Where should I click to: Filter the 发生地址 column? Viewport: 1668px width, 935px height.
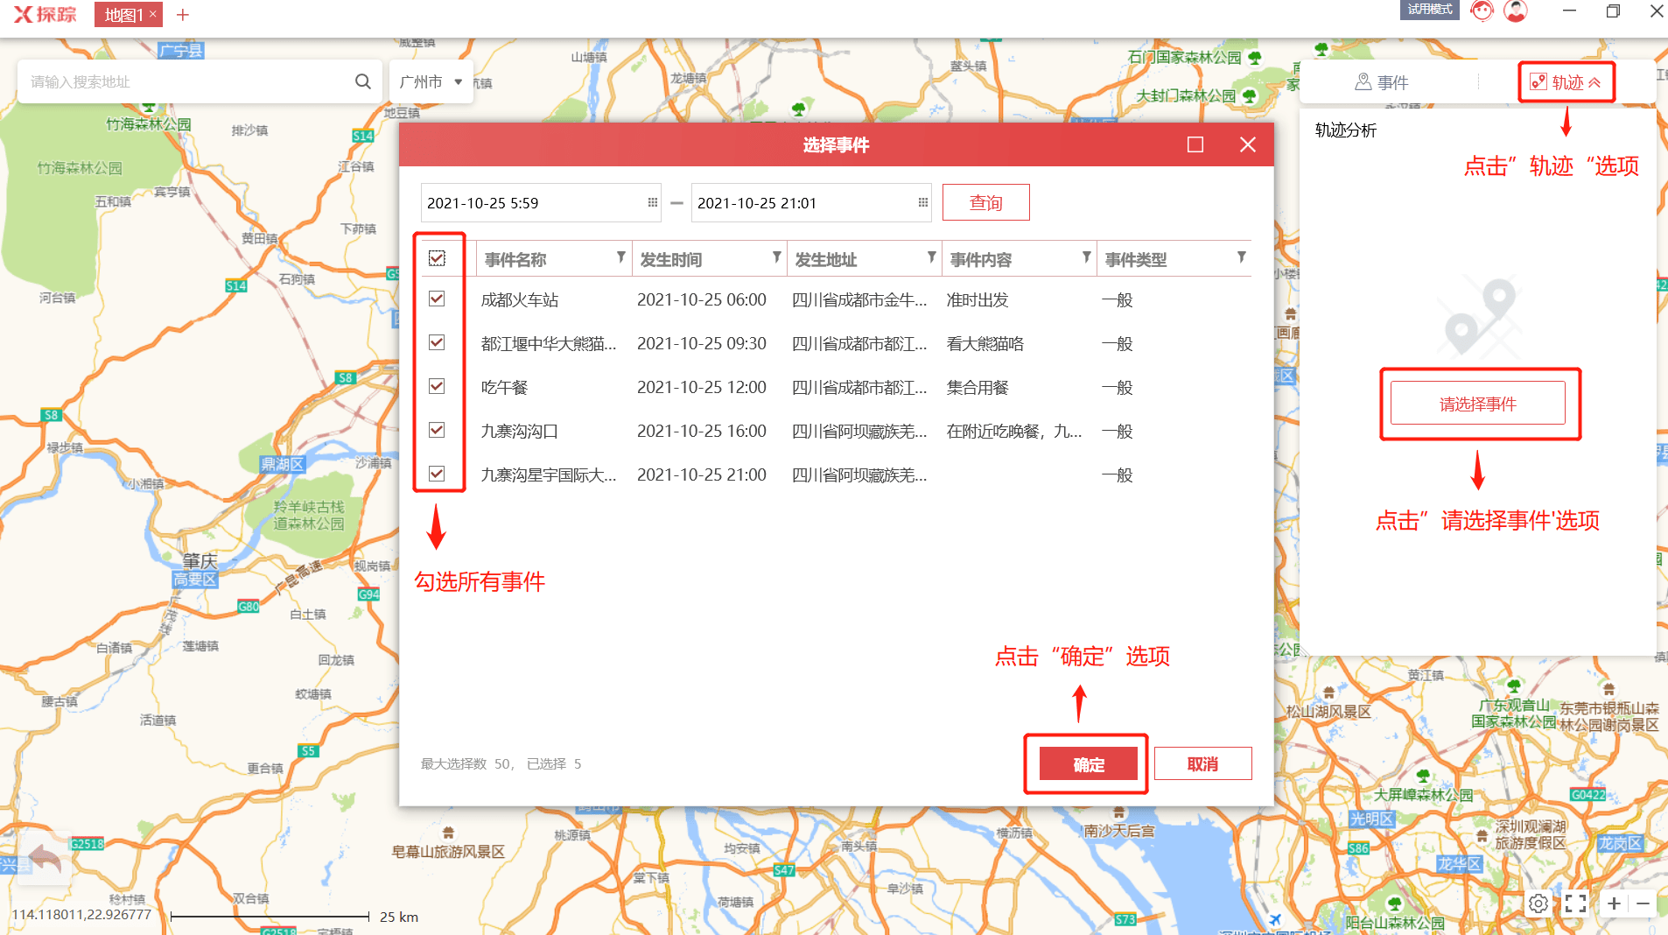[x=931, y=257]
